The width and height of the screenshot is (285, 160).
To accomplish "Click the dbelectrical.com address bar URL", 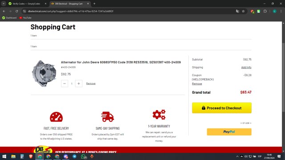I will coord(70,11).
